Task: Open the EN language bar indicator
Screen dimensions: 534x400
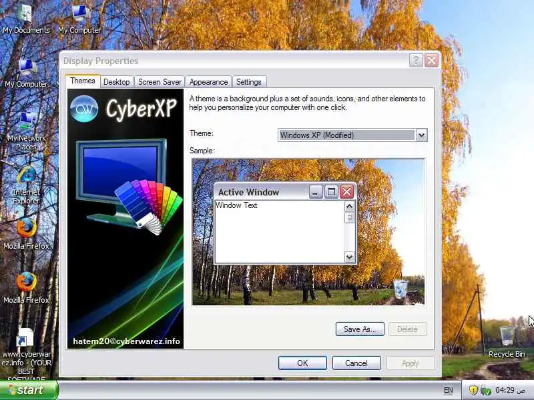Action: 448,390
